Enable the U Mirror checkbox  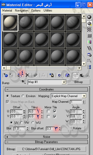coord(48,111)
